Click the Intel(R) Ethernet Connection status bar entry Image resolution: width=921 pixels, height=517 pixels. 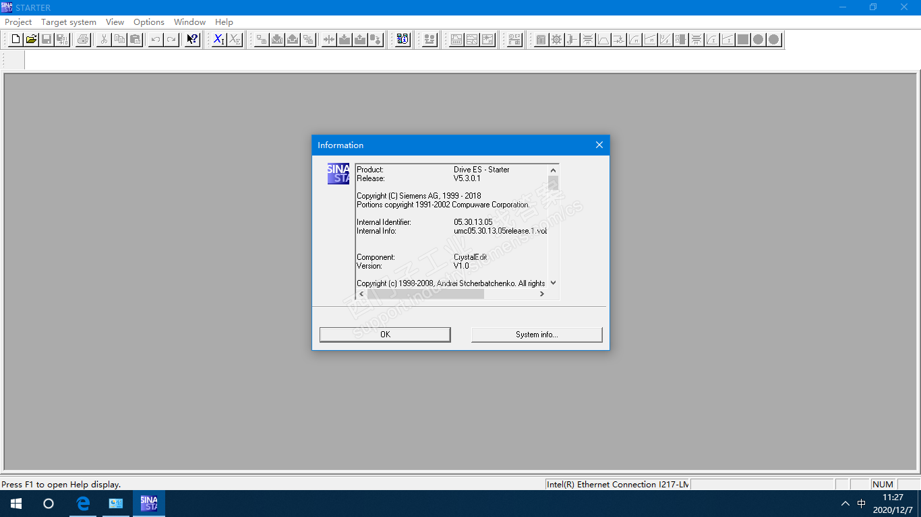point(618,485)
